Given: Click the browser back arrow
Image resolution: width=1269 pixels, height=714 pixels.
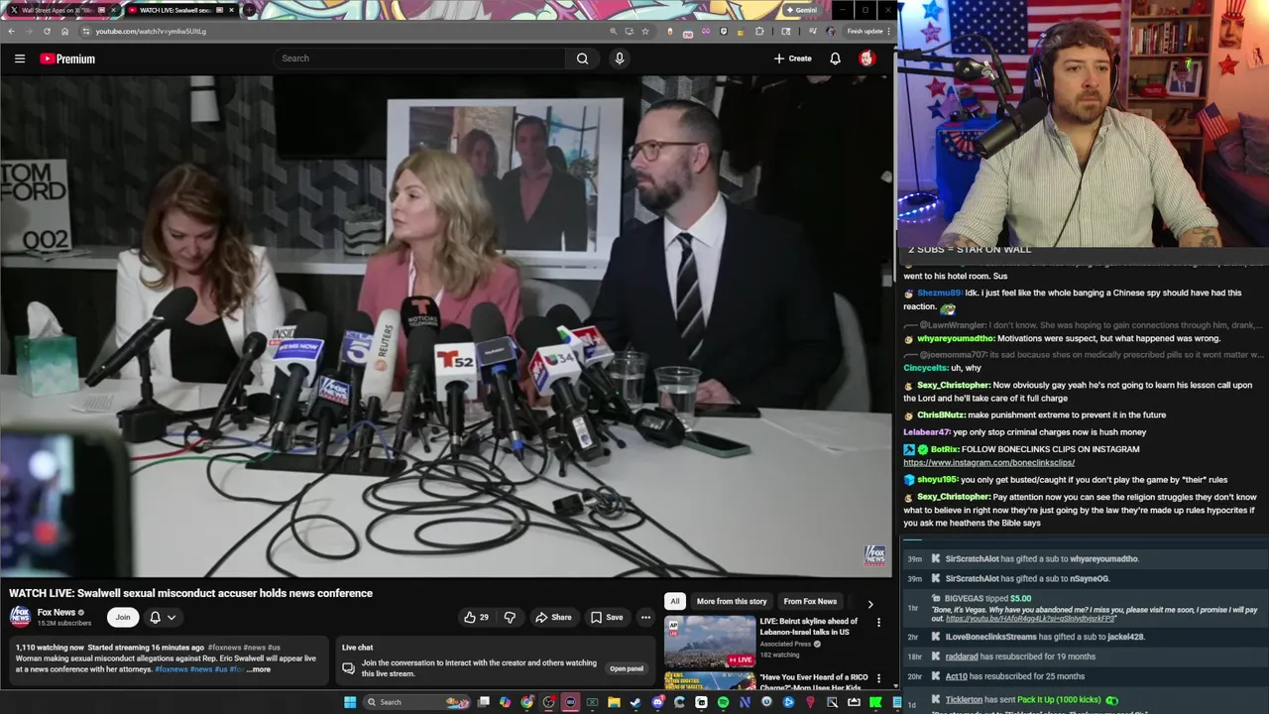Looking at the screenshot, I should pyautogui.click(x=10, y=31).
